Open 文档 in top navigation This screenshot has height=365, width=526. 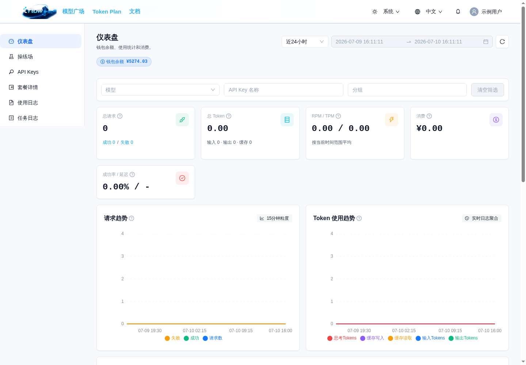[x=135, y=11]
